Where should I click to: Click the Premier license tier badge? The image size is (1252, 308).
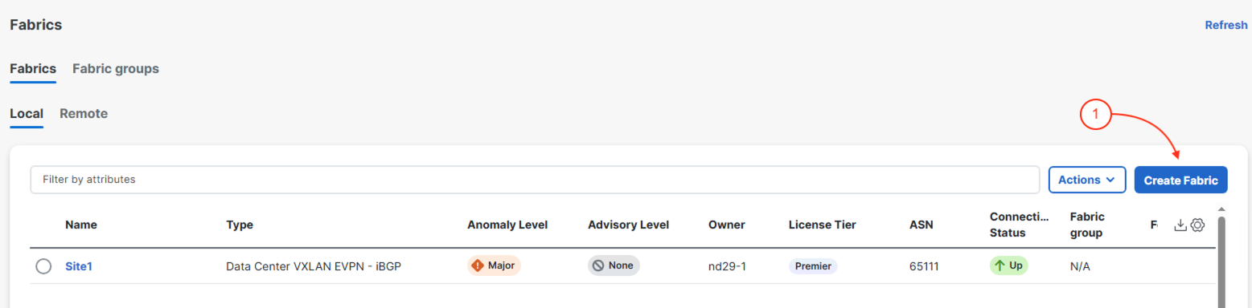[813, 266]
